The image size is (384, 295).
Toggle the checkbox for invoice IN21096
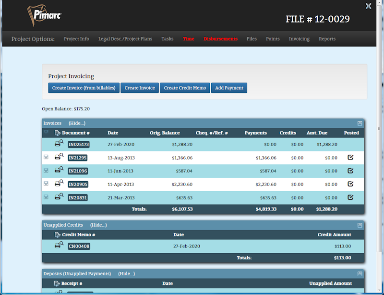(x=46, y=170)
